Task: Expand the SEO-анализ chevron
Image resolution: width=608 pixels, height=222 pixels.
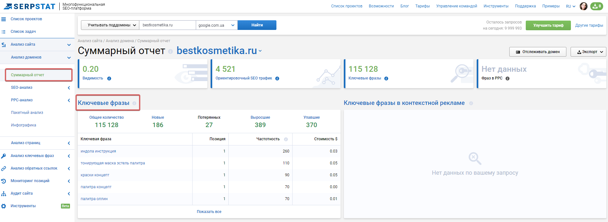Action: 69,88
